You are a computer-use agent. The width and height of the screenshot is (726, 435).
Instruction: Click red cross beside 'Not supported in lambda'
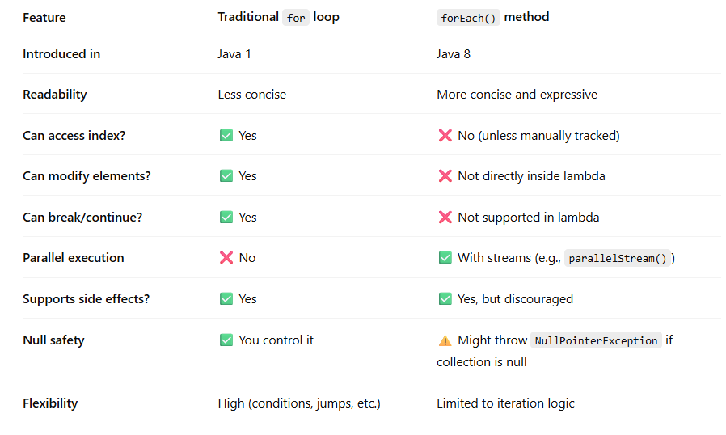(445, 217)
